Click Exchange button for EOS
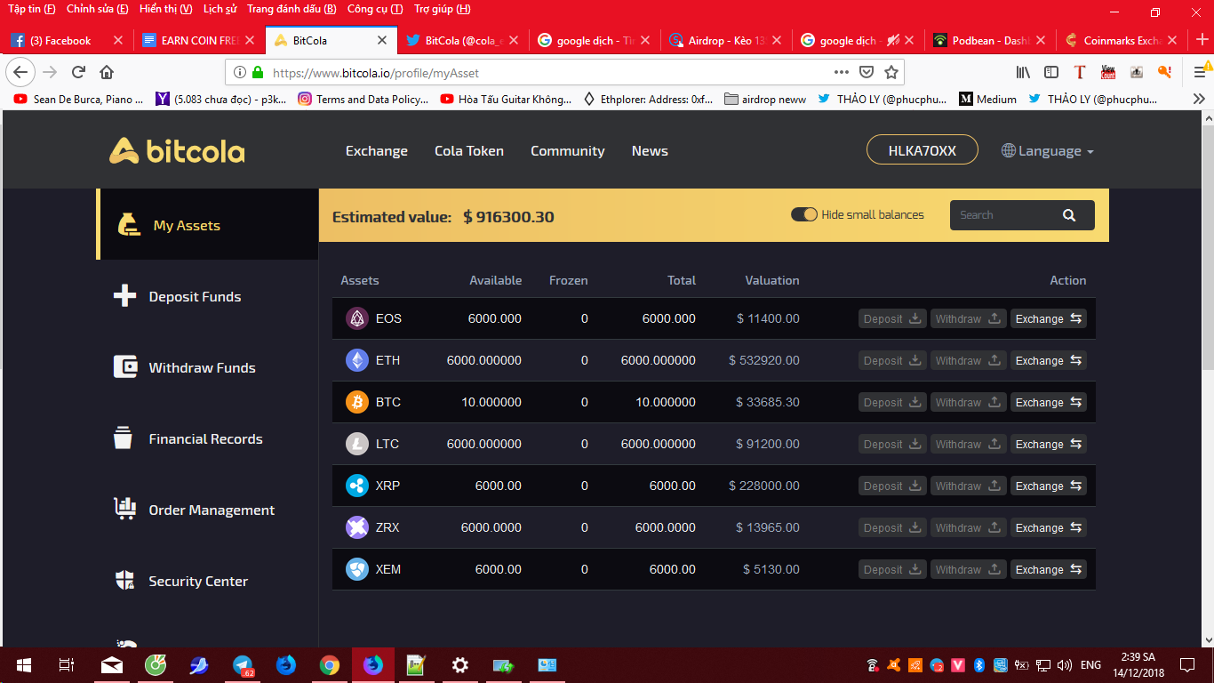Image resolution: width=1214 pixels, height=683 pixels. coord(1049,318)
